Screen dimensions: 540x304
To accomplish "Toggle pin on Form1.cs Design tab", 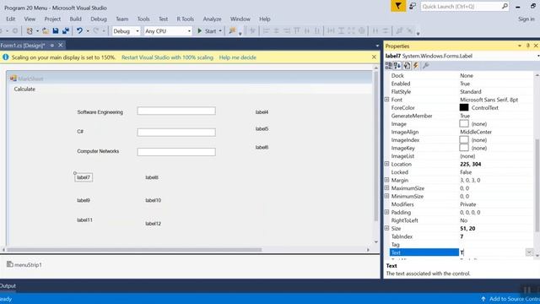I will click(52, 45).
